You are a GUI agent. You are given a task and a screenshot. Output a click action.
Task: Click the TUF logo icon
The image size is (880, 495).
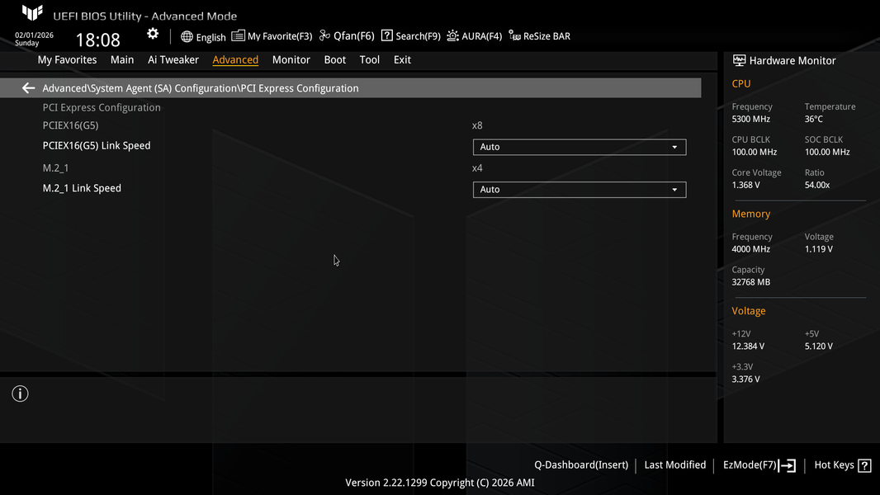click(32, 13)
